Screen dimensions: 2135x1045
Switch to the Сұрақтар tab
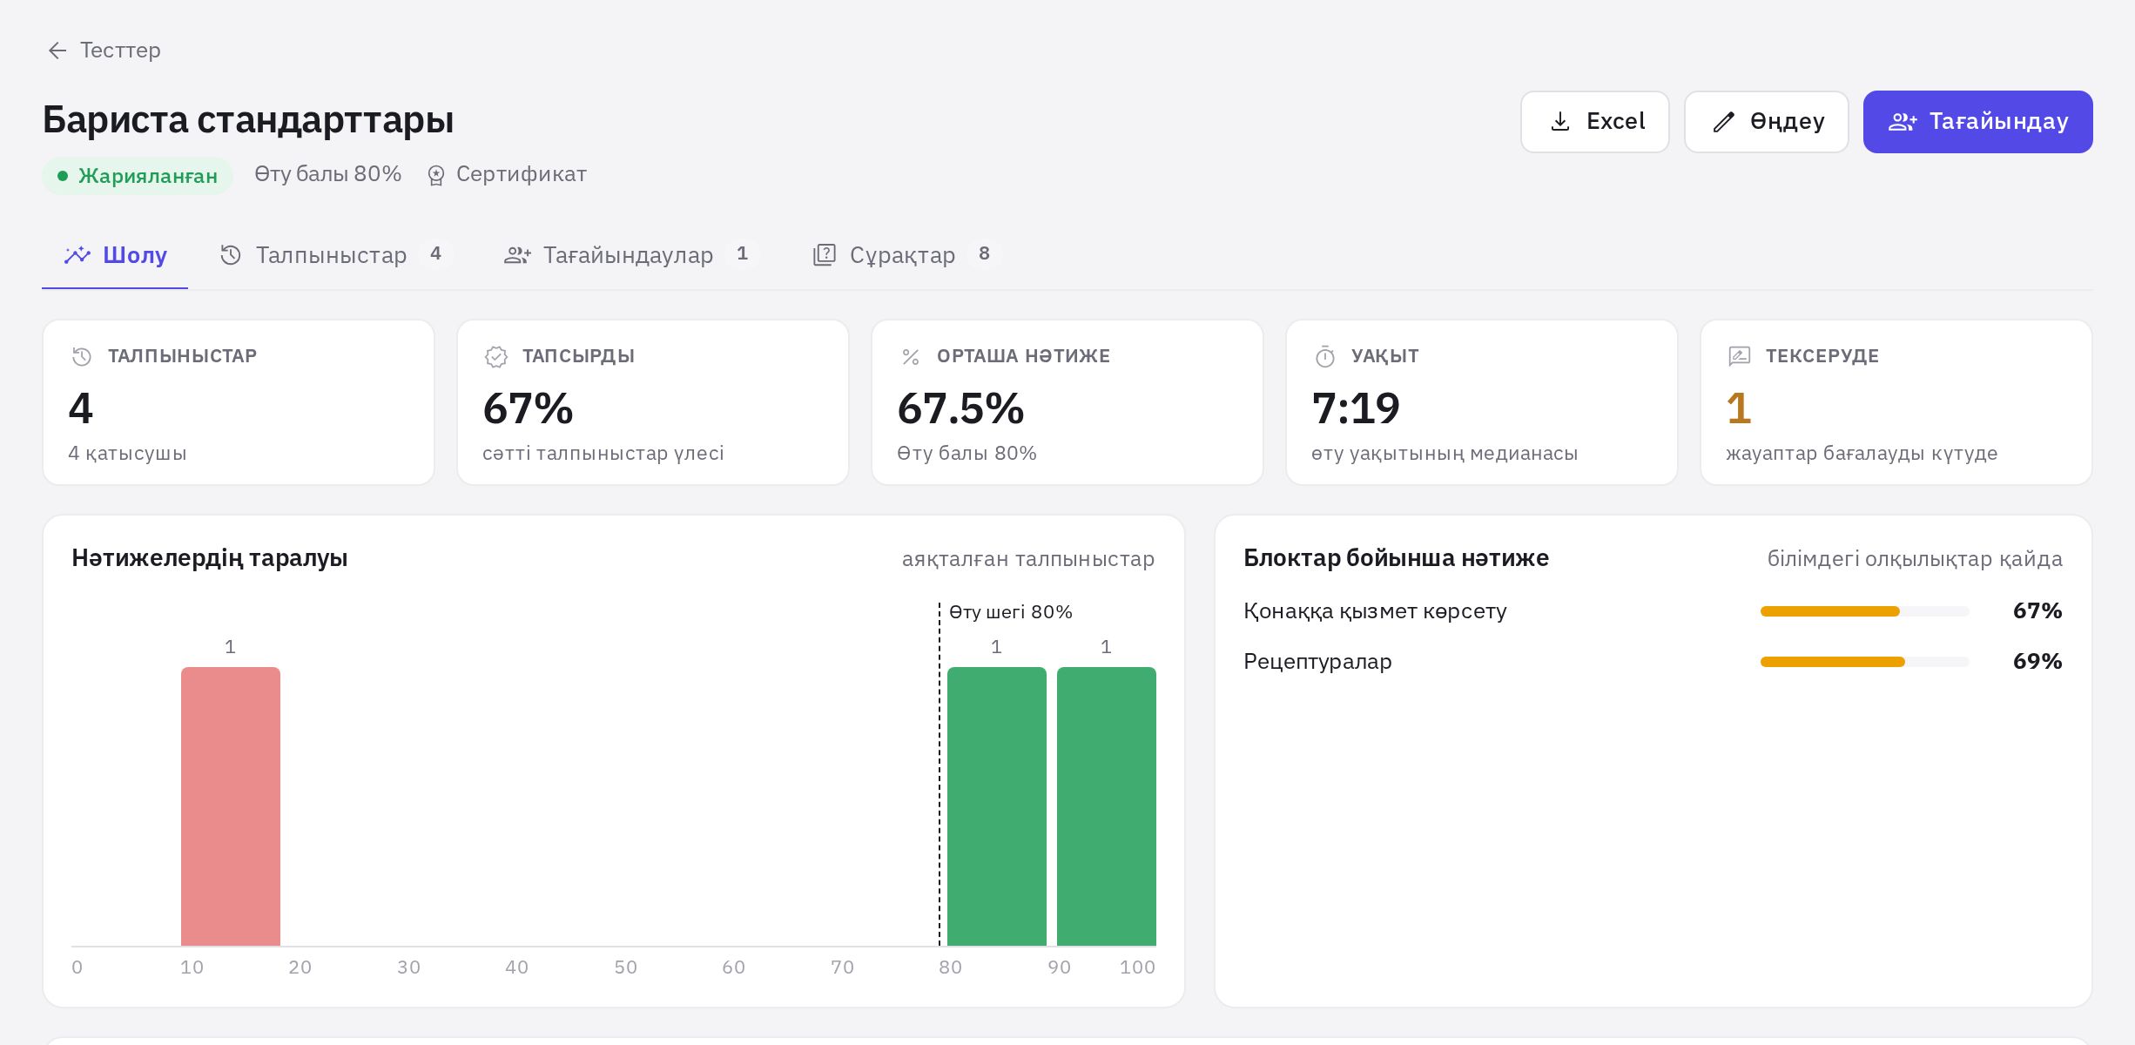(x=906, y=255)
